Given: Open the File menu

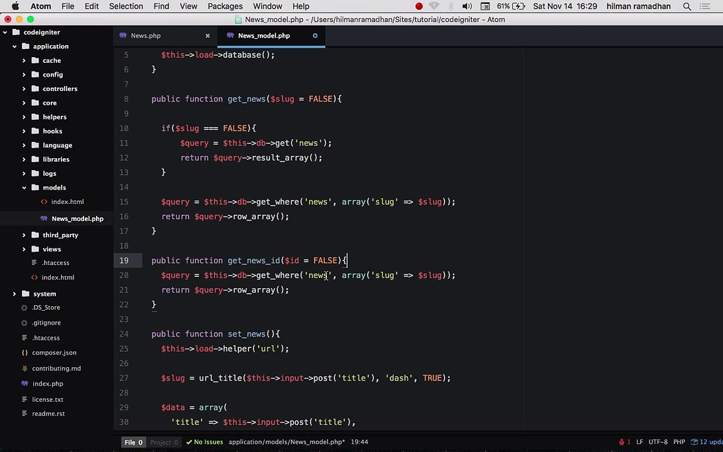Looking at the screenshot, I should (68, 6).
